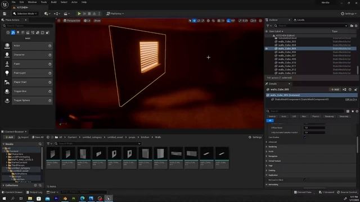The image size is (360, 202).
Task: Click the camera speed icon in viewport
Action: (x=253, y=21)
